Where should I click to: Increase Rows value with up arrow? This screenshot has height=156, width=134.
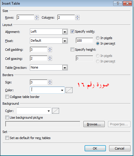click(37, 16)
